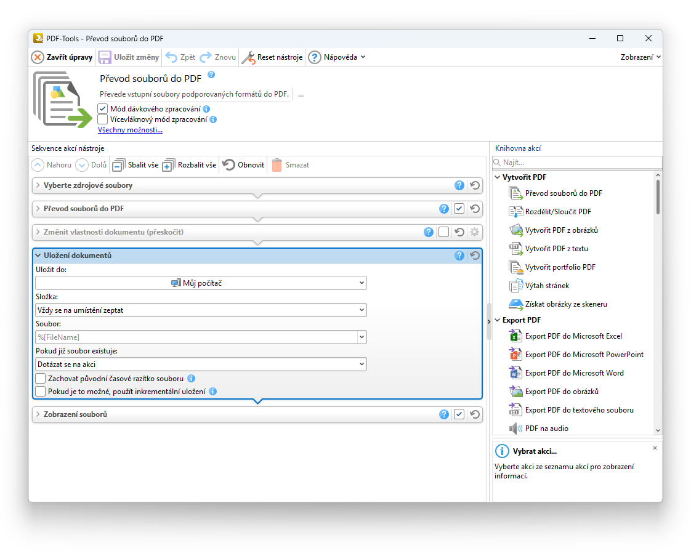
Task: Reset the Převod souborů do PDF step
Action: (475, 209)
